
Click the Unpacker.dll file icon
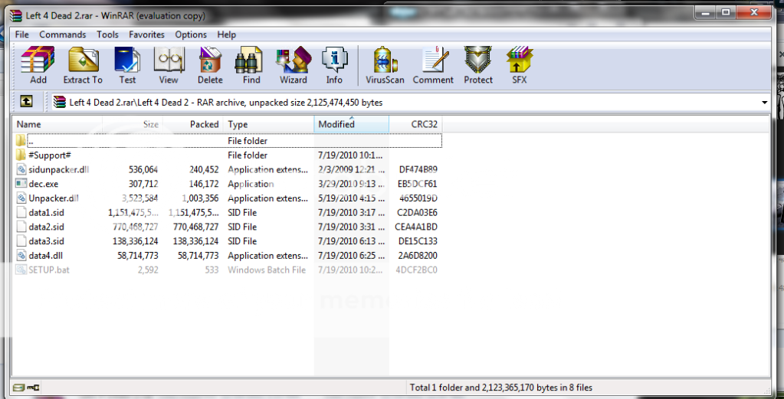click(x=21, y=198)
